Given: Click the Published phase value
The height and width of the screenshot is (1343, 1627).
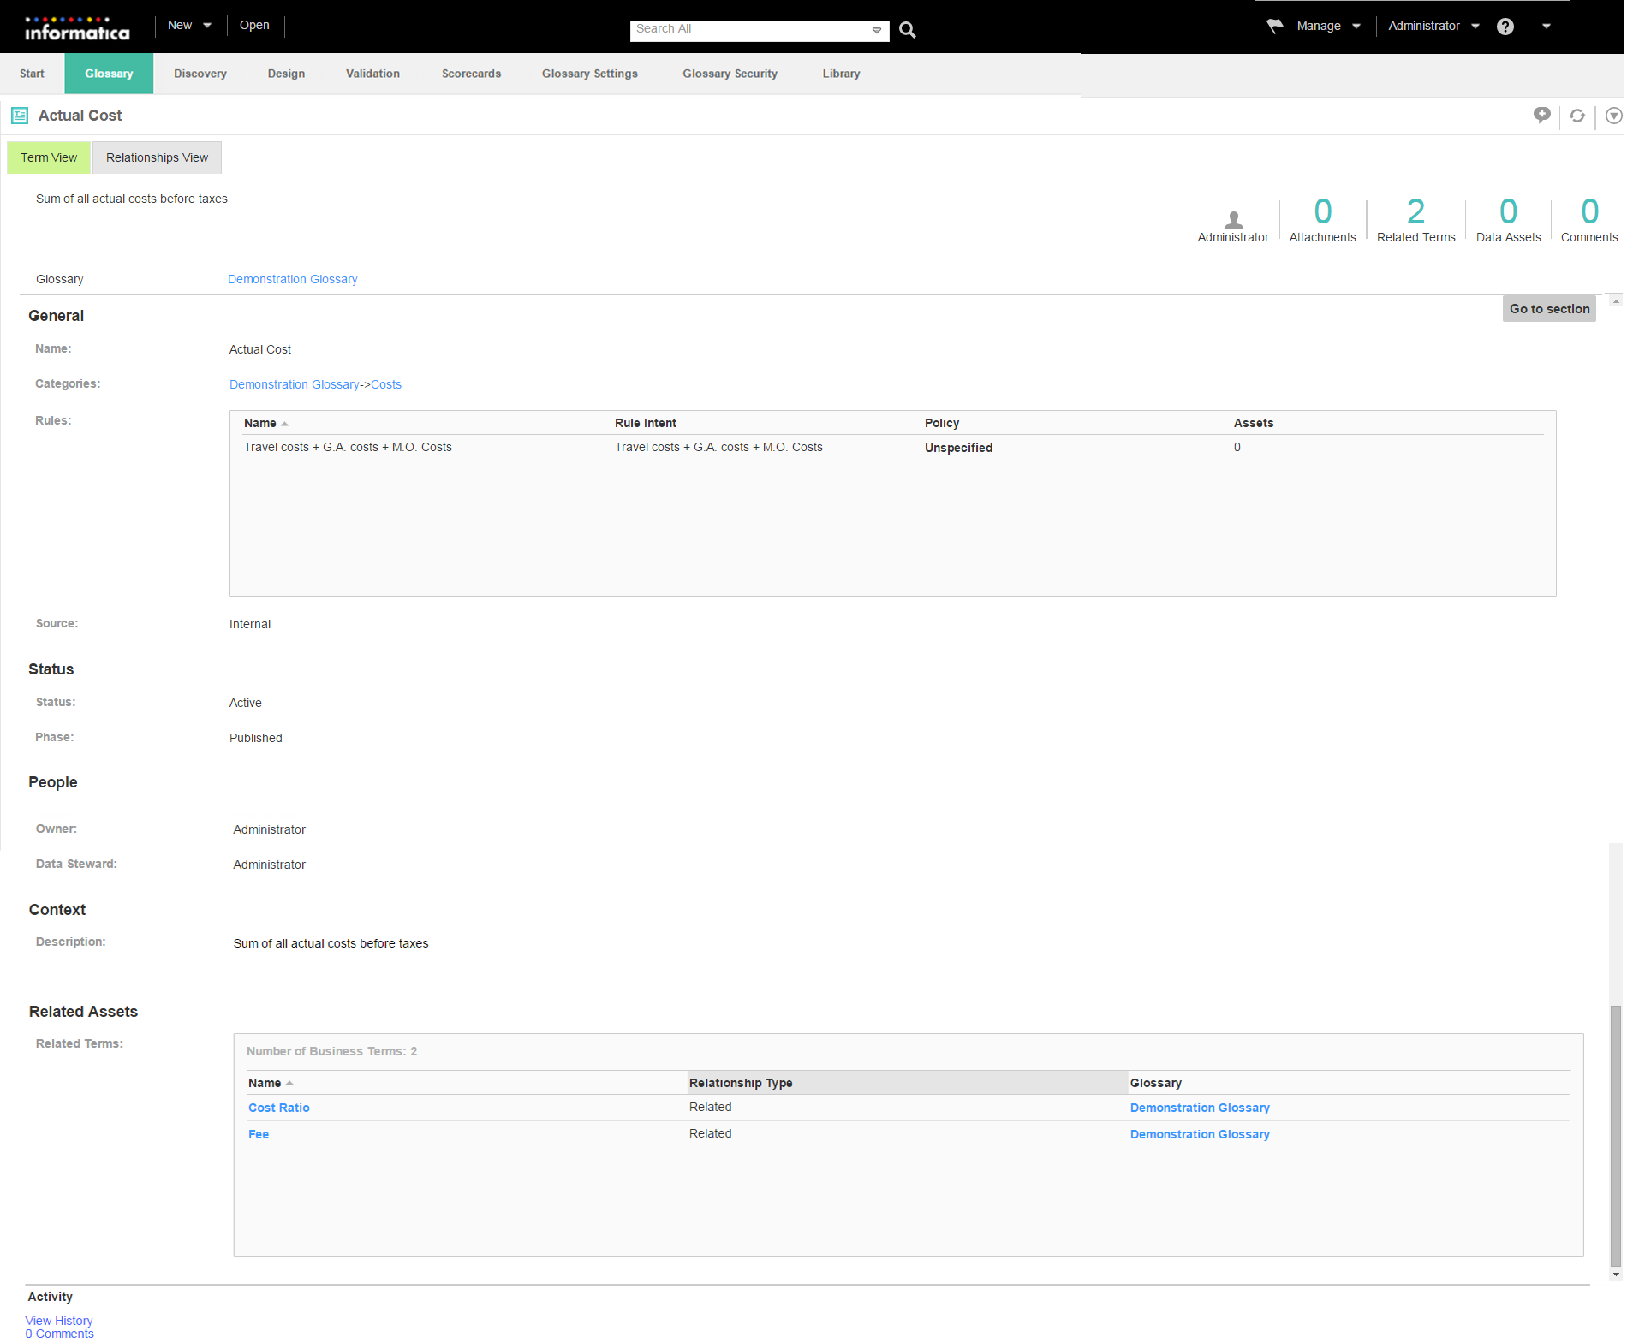Looking at the screenshot, I should click(256, 739).
